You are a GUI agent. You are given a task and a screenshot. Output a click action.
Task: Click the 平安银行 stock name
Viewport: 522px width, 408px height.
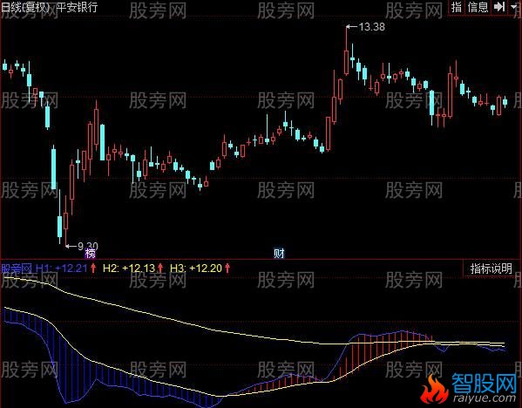point(77,7)
